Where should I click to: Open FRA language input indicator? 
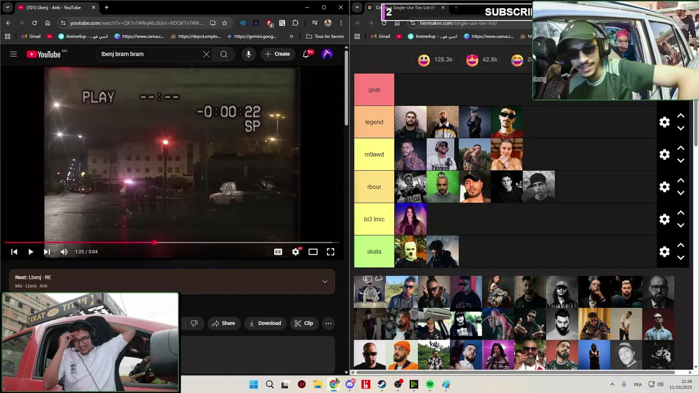(x=637, y=384)
